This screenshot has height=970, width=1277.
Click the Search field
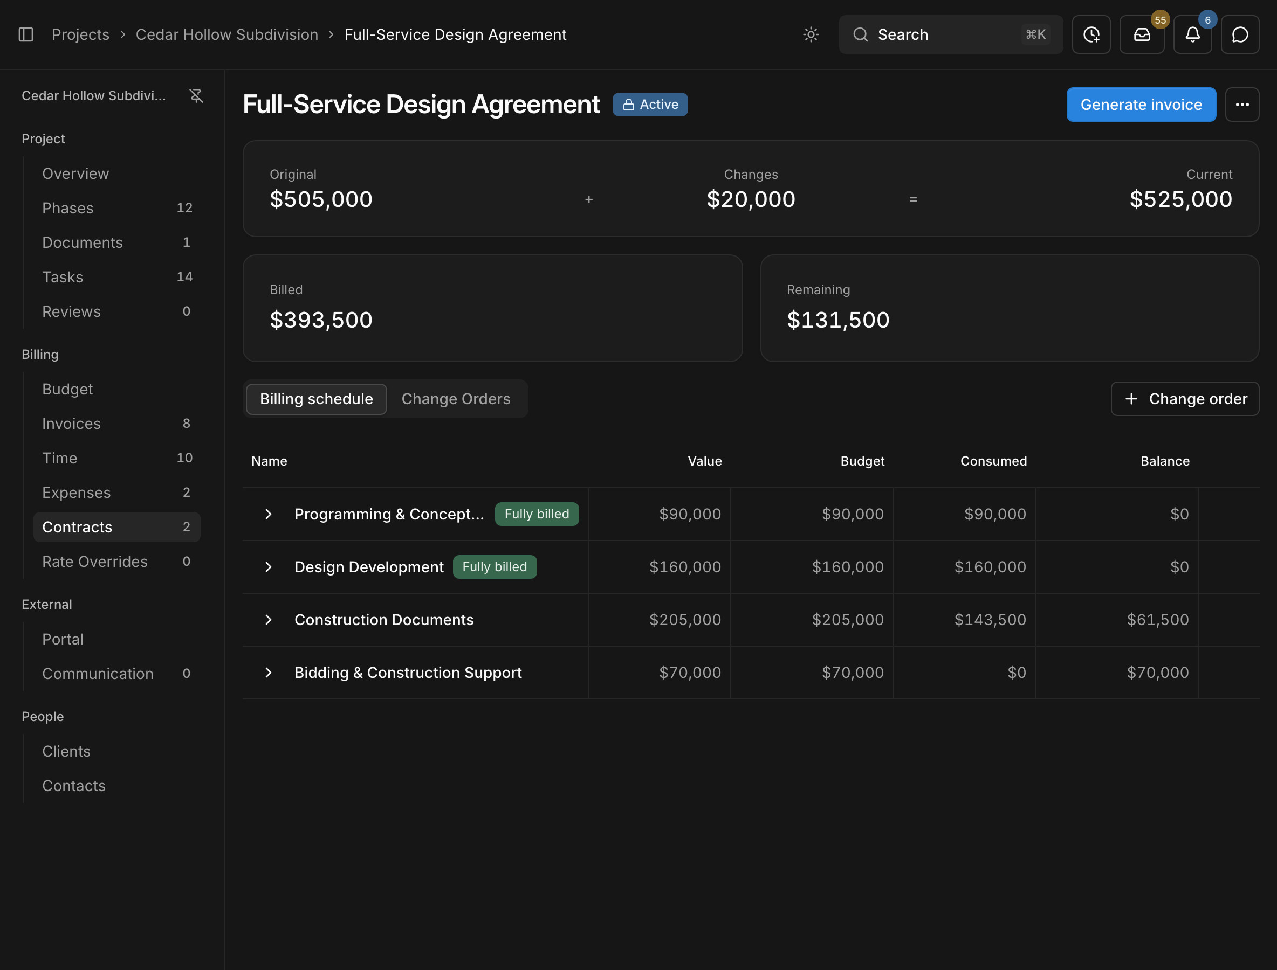(x=951, y=34)
